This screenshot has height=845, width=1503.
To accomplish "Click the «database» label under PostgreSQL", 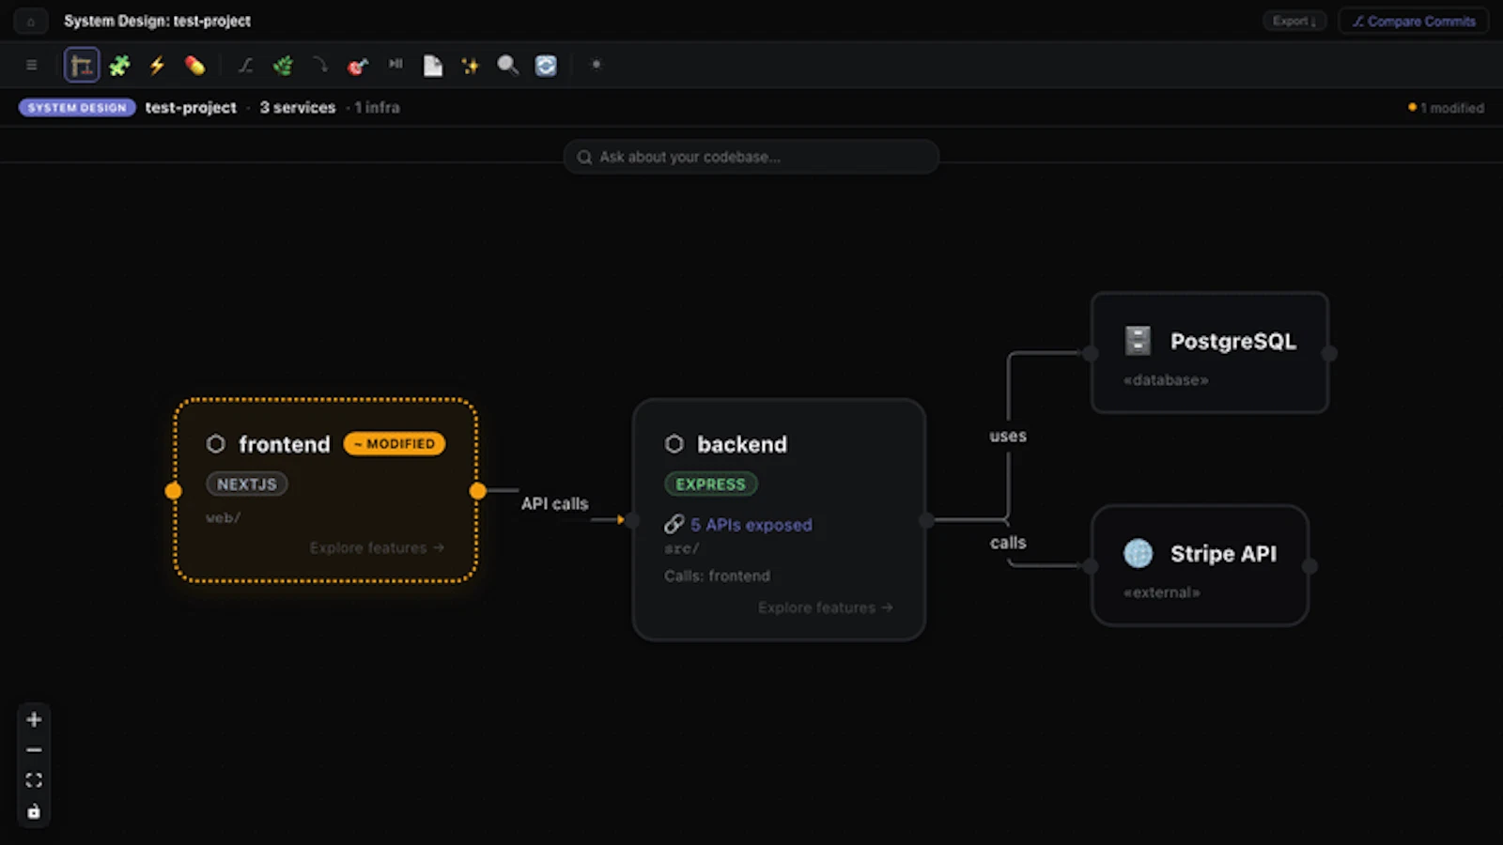I will [x=1166, y=380].
